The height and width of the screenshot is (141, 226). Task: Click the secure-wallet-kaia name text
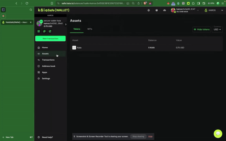pos(52,21)
